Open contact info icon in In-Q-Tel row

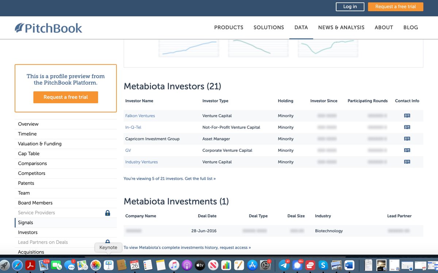point(407,127)
